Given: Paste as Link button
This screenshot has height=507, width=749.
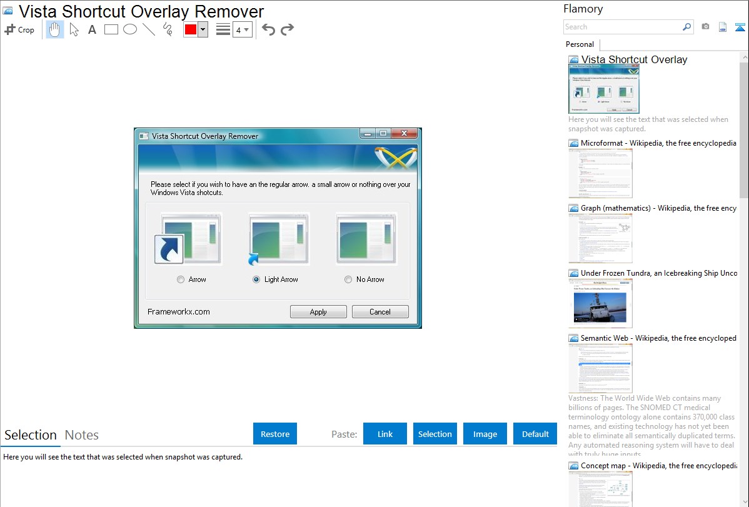Looking at the screenshot, I should [385, 434].
